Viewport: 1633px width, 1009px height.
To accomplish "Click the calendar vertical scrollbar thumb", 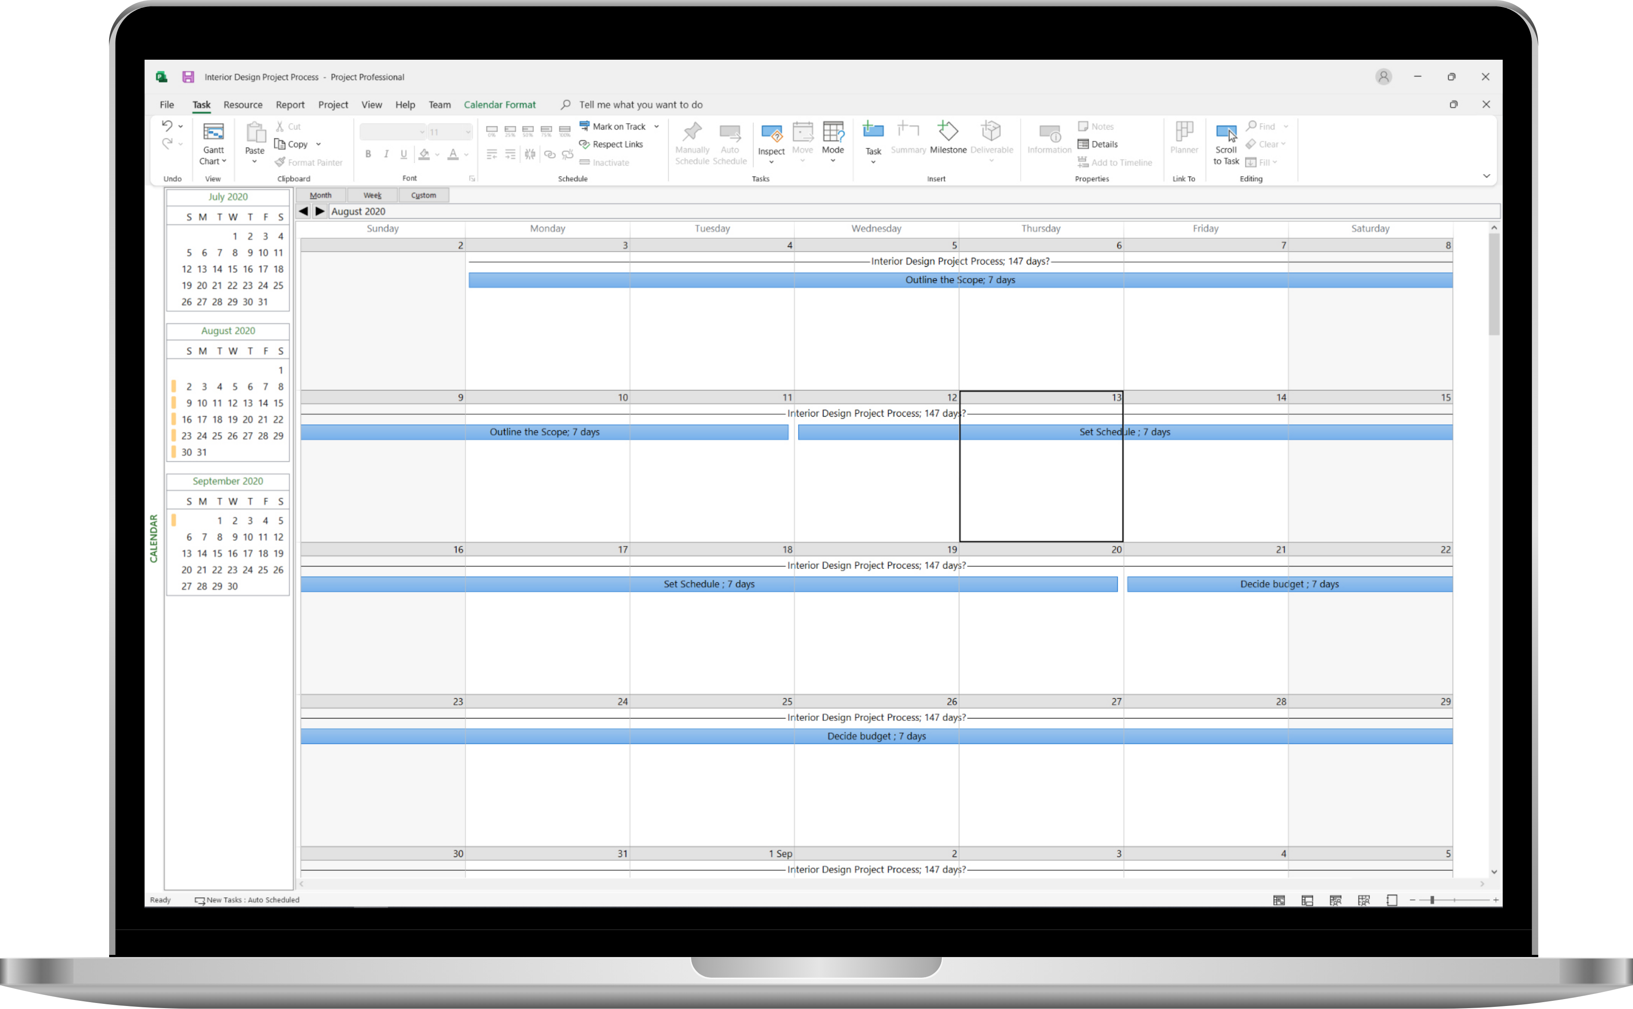I will [1493, 283].
